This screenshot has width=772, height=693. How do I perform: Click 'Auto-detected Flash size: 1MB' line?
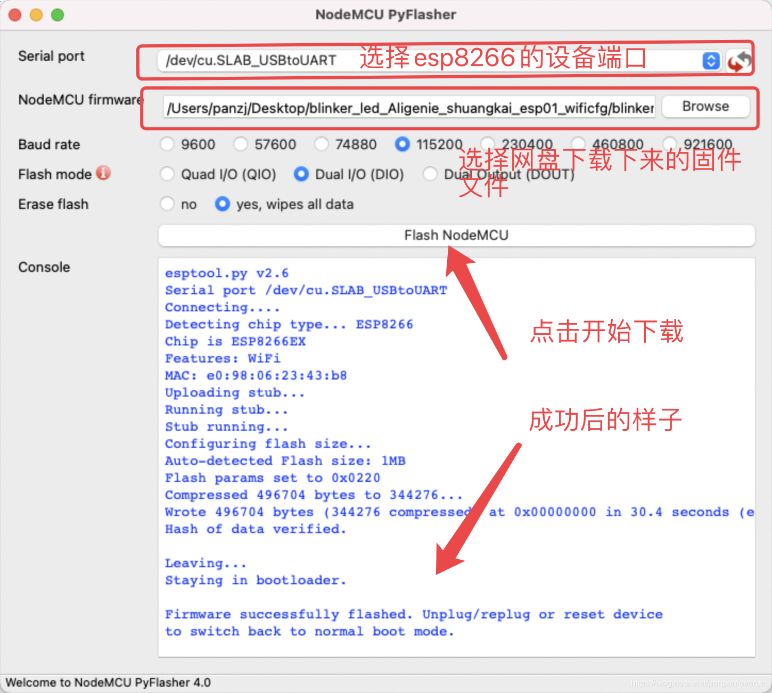click(285, 461)
